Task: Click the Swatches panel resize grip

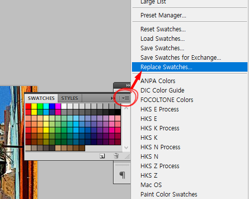Action: 127,156
